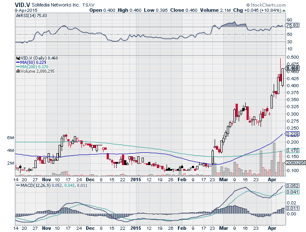
Task: Click the 0.170 MA(200) axis tag
Action: coord(292,151)
